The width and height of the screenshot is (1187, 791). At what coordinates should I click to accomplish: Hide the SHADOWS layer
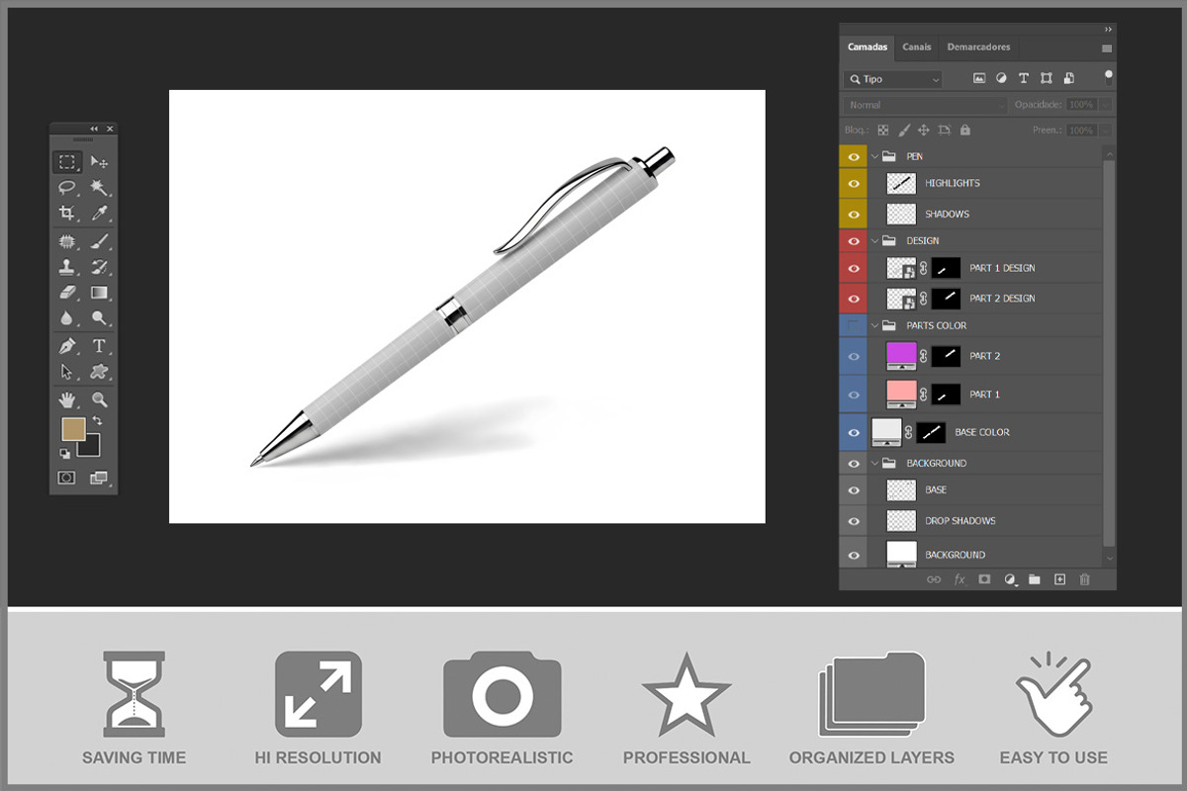coord(853,214)
